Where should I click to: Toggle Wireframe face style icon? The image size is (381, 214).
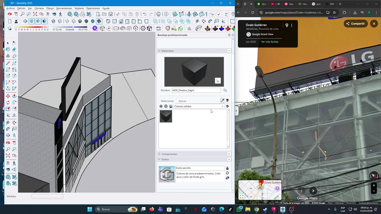[x=67, y=21]
